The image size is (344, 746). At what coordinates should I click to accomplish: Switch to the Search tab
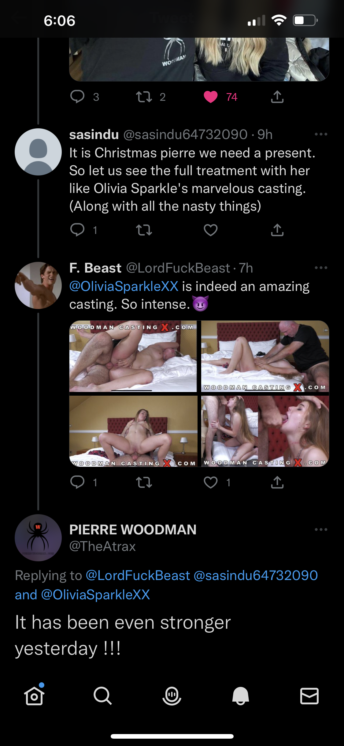[x=102, y=696]
